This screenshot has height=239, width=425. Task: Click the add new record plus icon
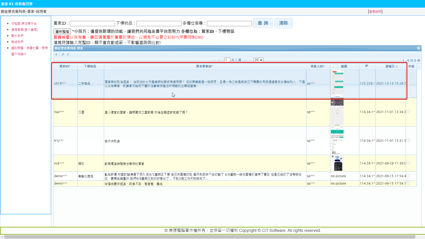click(56, 54)
